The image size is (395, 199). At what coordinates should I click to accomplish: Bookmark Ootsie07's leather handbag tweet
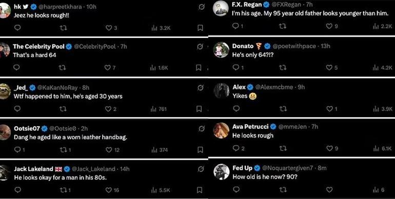[200, 150]
